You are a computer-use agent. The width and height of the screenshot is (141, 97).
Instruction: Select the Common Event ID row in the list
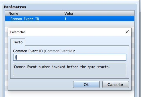click(70, 19)
